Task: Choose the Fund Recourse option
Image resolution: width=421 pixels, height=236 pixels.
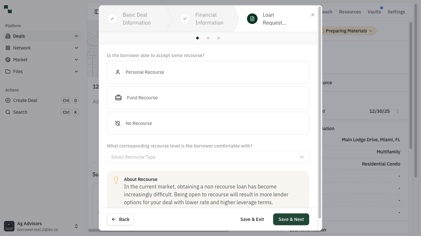Action: click(208, 98)
